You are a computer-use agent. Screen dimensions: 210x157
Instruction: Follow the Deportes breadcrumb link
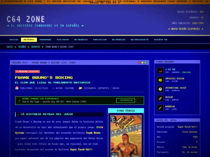pyautogui.click(x=36, y=47)
